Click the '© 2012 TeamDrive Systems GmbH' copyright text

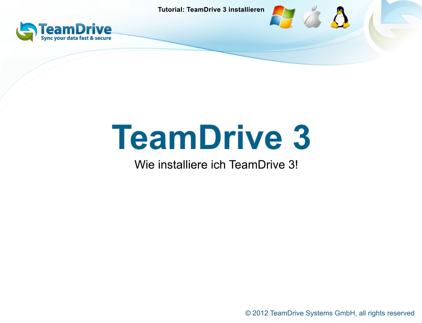coord(300,313)
